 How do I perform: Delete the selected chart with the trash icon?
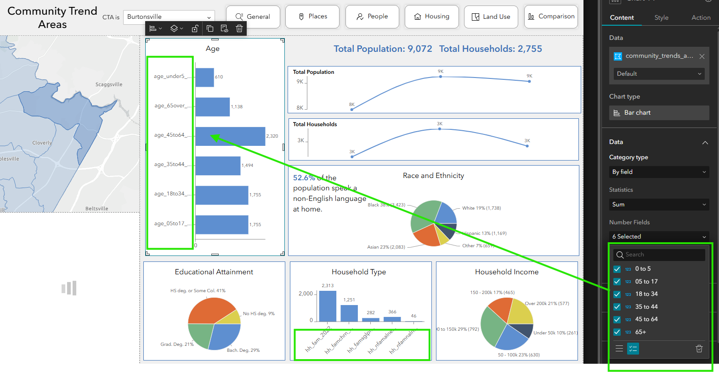[x=239, y=28]
